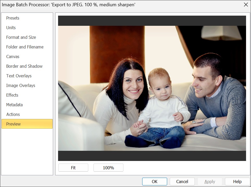251x187 pixels.
Task: Select the Canvas category
Action: click(27, 57)
